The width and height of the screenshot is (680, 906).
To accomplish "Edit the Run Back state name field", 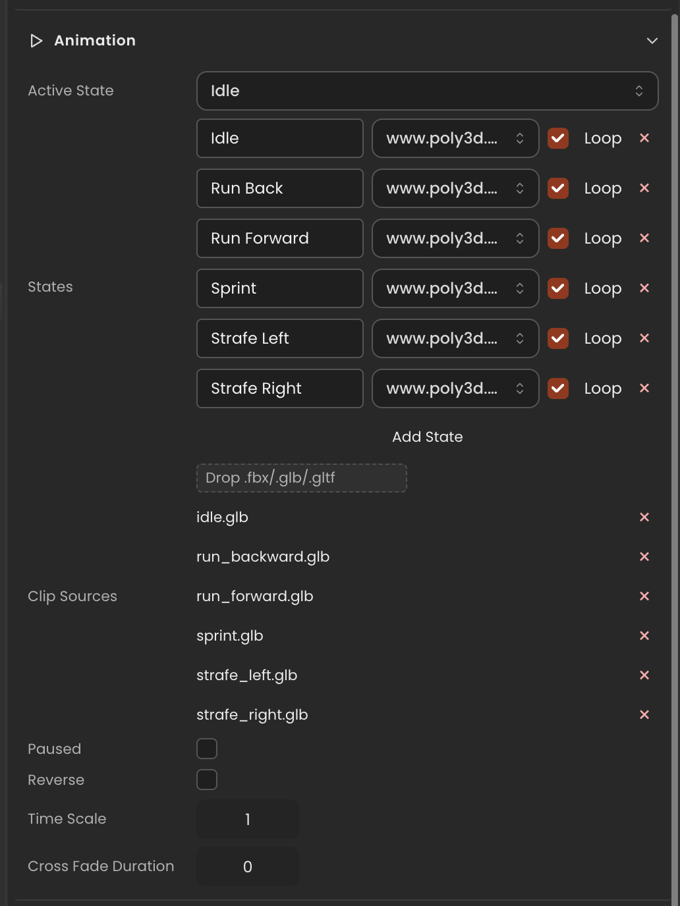I will point(280,188).
